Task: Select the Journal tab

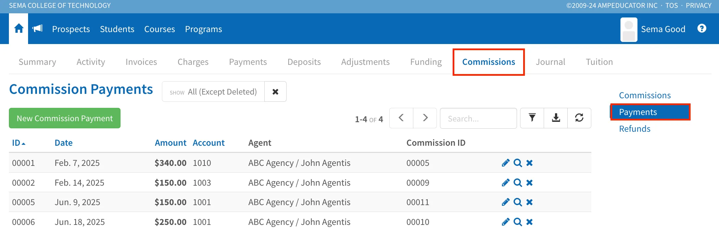Action: [550, 62]
